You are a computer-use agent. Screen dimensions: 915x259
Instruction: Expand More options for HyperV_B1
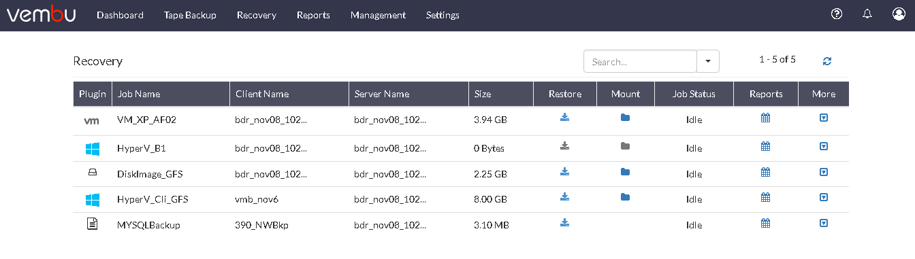coord(824,146)
